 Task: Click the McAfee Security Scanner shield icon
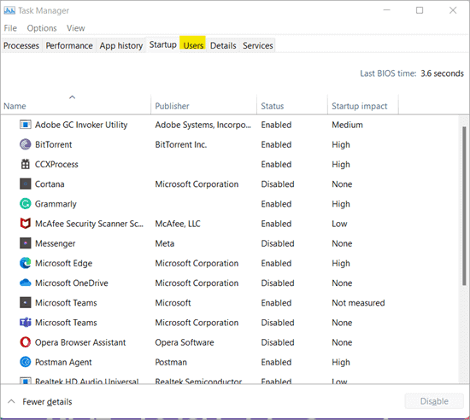pos(25,224)
